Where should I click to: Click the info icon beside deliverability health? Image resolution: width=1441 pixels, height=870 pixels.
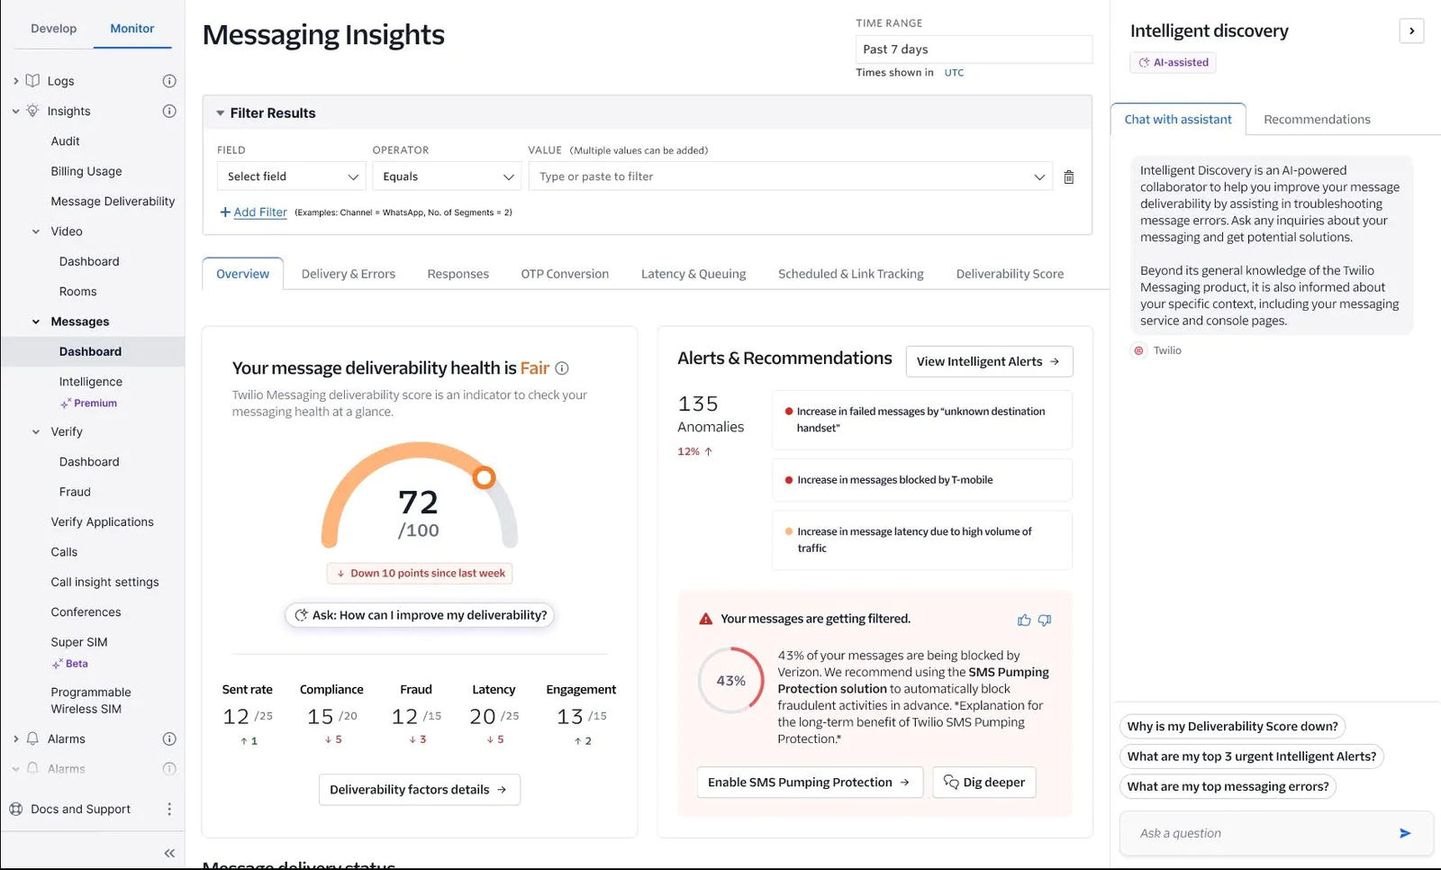click(x=562, y=368)
